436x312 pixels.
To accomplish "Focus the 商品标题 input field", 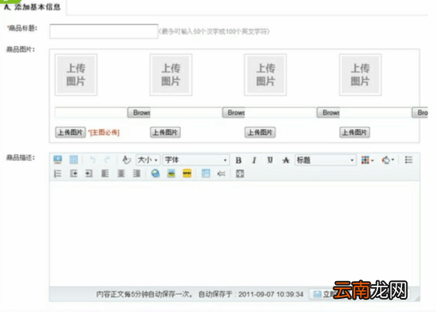I will click(x=103, y=31).
